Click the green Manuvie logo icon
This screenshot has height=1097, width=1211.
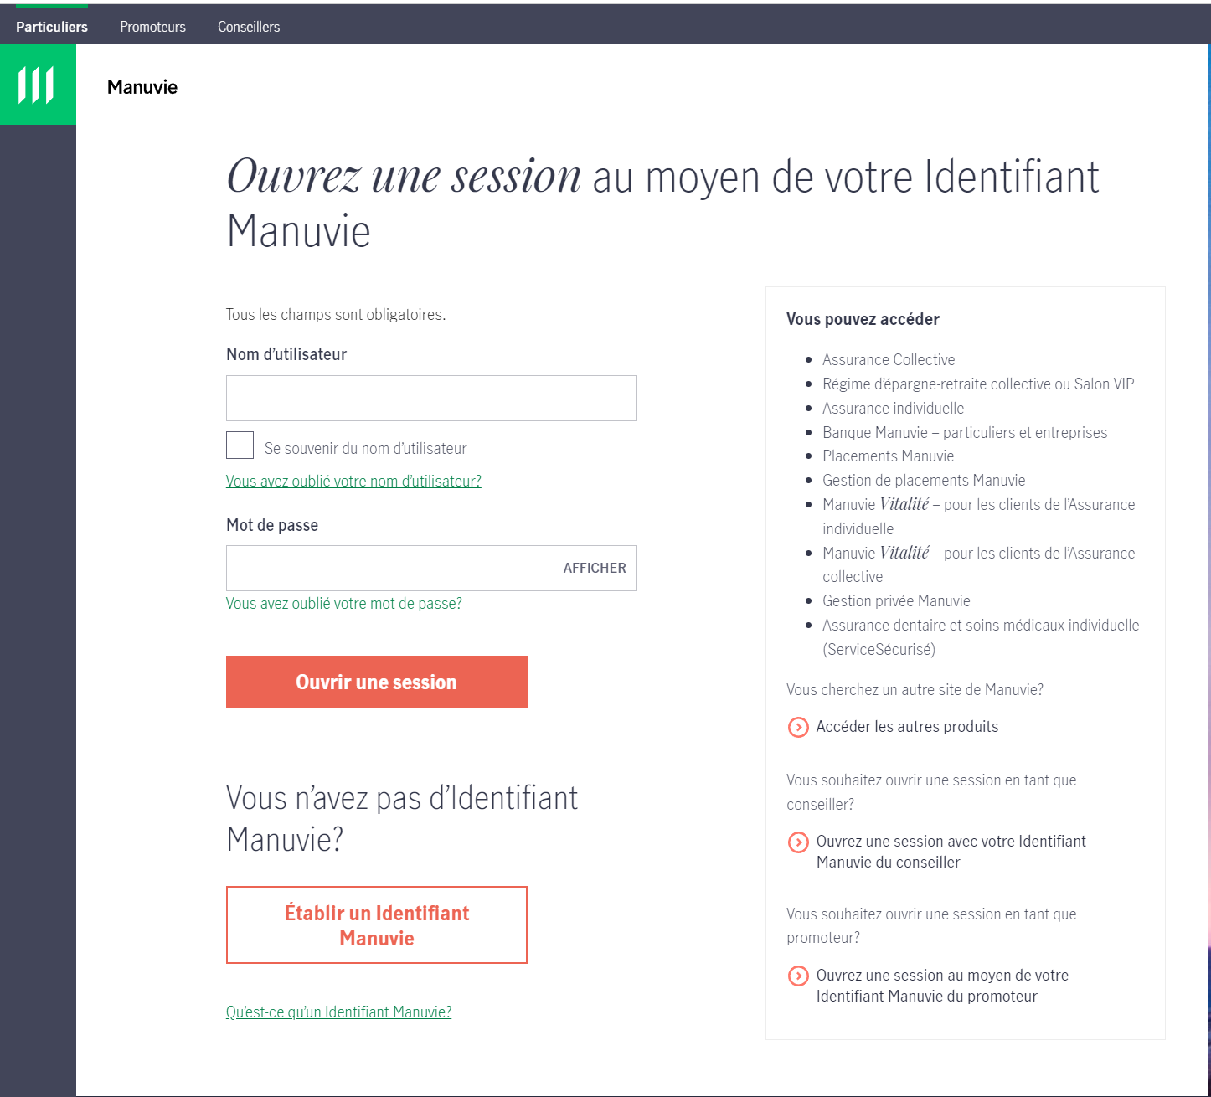pyautogui.click(x=38, y=85)
